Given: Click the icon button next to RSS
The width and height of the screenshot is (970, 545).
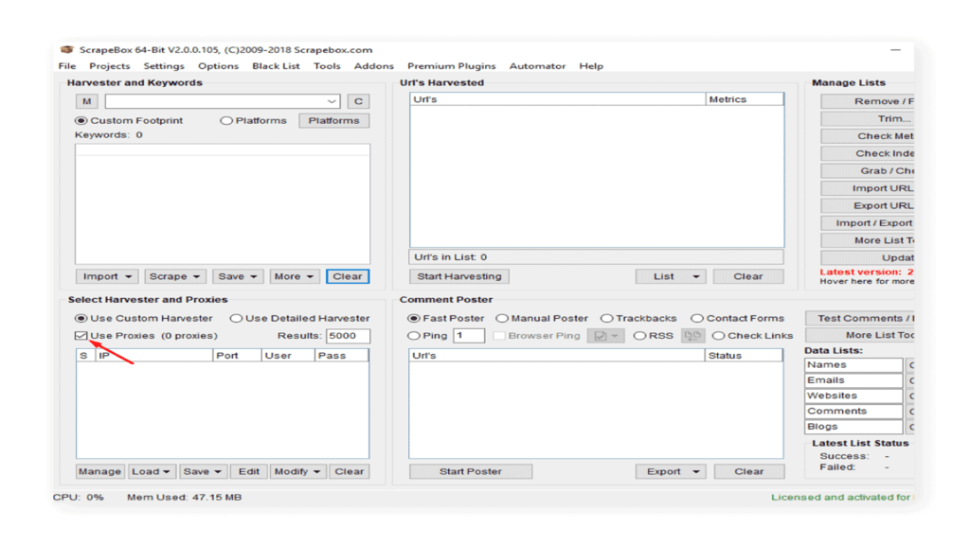Looking at the screenshot, I should [x=692, y=336].
